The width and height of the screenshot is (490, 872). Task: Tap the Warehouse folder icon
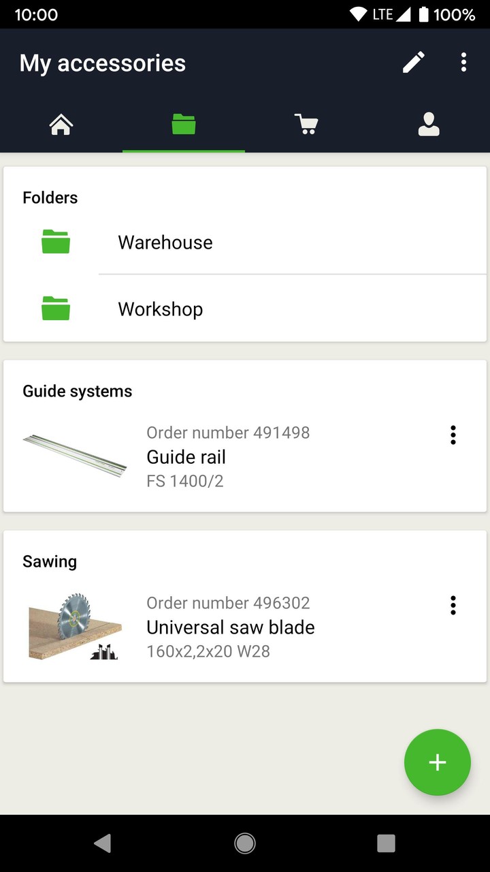pos(56,242)
